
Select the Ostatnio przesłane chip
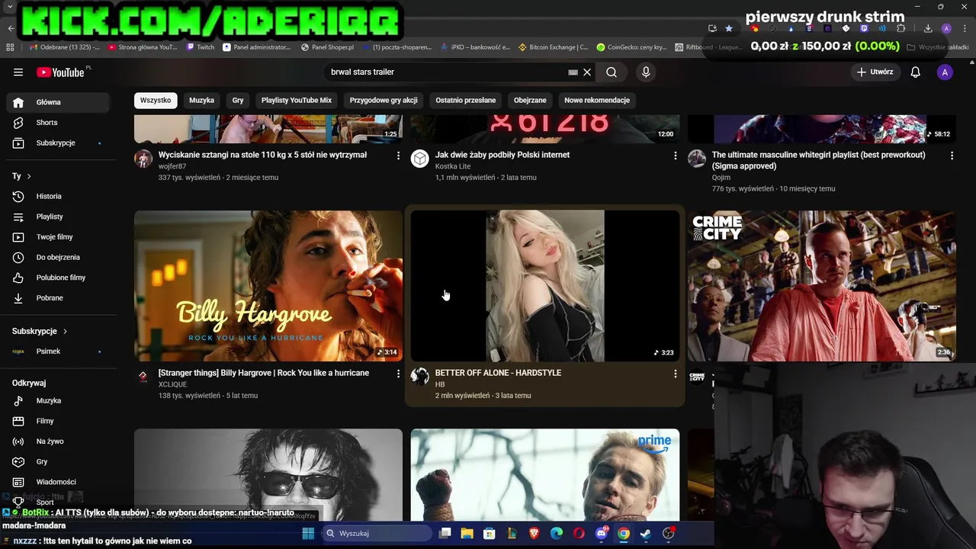click(465, 100)
